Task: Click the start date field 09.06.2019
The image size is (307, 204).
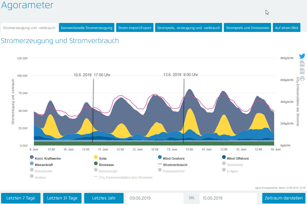Action: [x=155, y=198]
